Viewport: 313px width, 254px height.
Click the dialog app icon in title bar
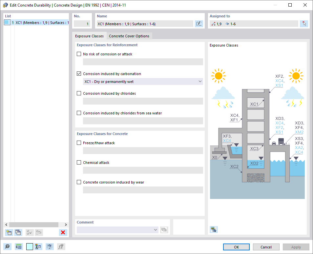pyautogui.click(x=5, y=5)
